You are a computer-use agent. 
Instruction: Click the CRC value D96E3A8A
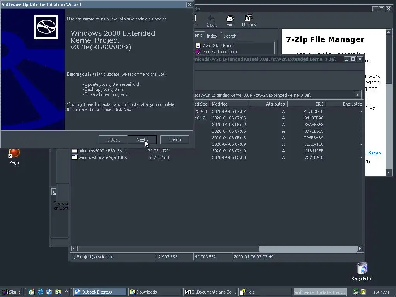tap(313, 138)
